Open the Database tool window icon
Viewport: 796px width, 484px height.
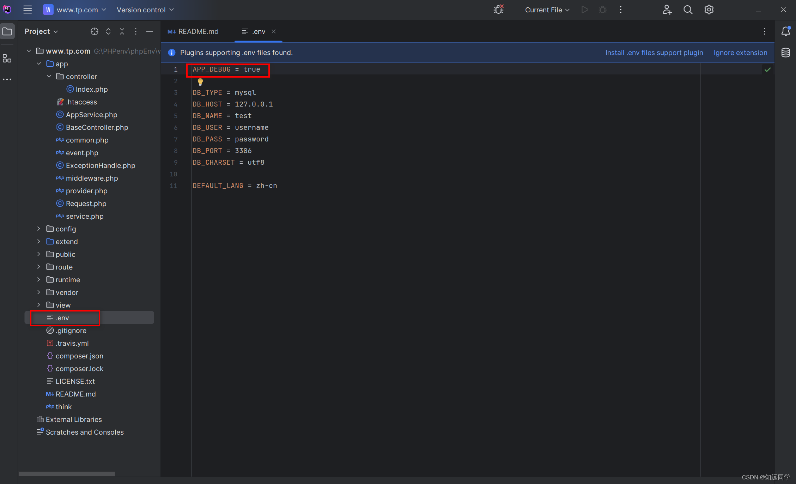[x=785, y=53]
